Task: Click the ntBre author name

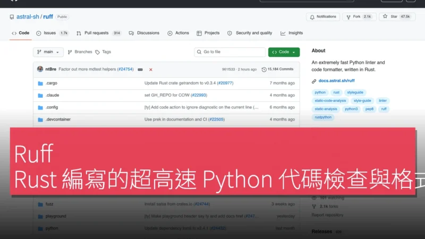Action: pyautogui.click(x=50, y=70)
